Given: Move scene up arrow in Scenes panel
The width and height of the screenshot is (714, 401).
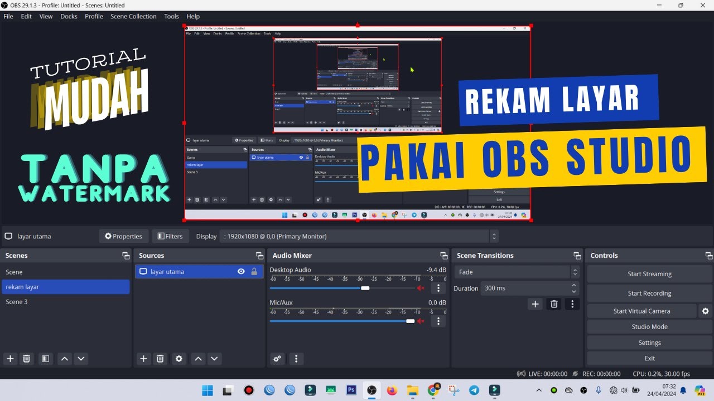Looking at the screenshot, I should (x=65, y=359).
